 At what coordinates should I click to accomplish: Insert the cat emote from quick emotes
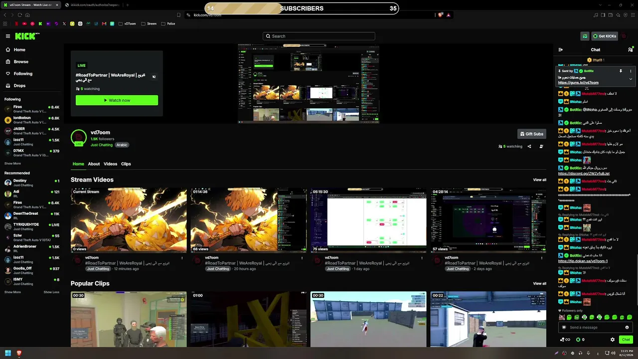tap(562, 317)
